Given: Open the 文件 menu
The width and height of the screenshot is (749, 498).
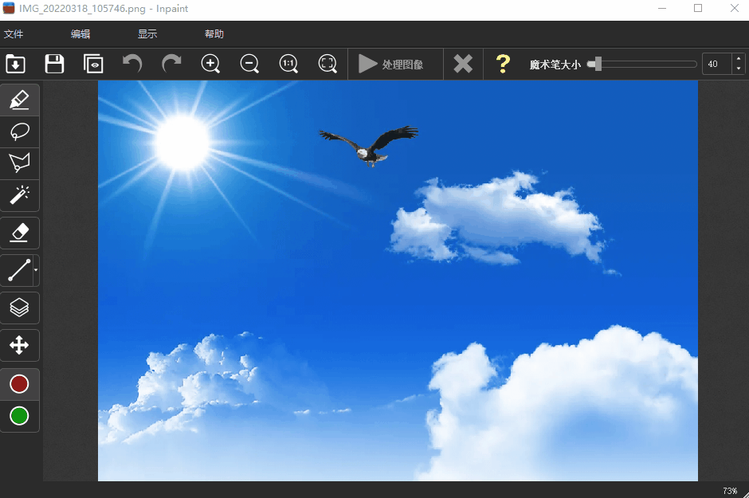Looking at the screenshot, I should point(14,34).
